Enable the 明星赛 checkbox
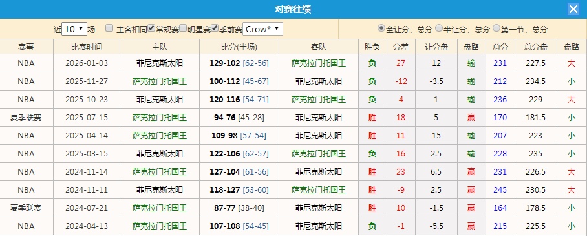Image resolution: width=587 pixels, height=236 pixels. point(183,28)
